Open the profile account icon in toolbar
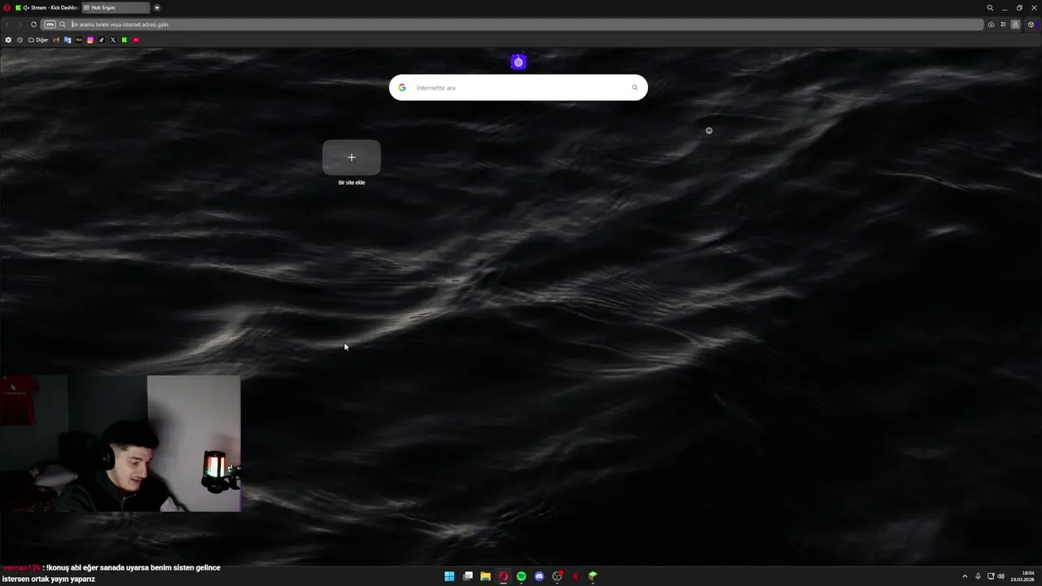The image size is (1042, 586). [x=1015, y=24]
